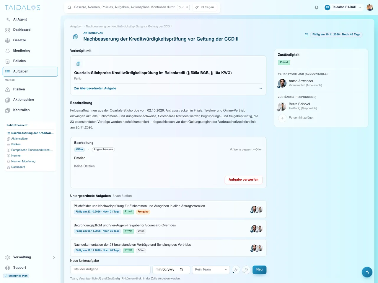Click the Enterprise Plan badge
This screenshot has width=378, height=283.
point(16,276)
